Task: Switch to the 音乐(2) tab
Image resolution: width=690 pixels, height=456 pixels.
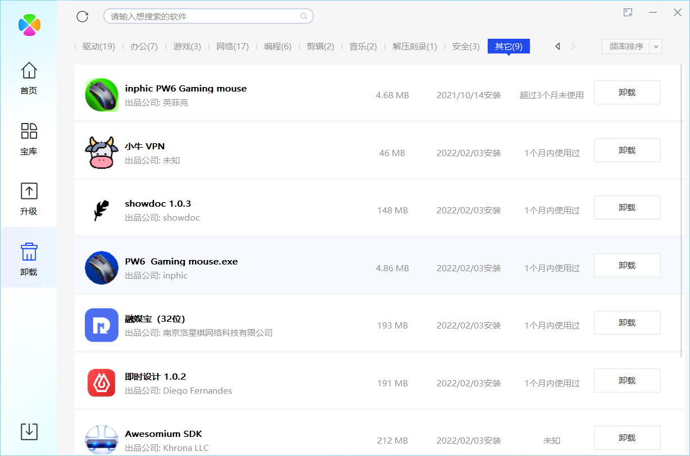Action: pyautogui.click(x=363, y=47)
